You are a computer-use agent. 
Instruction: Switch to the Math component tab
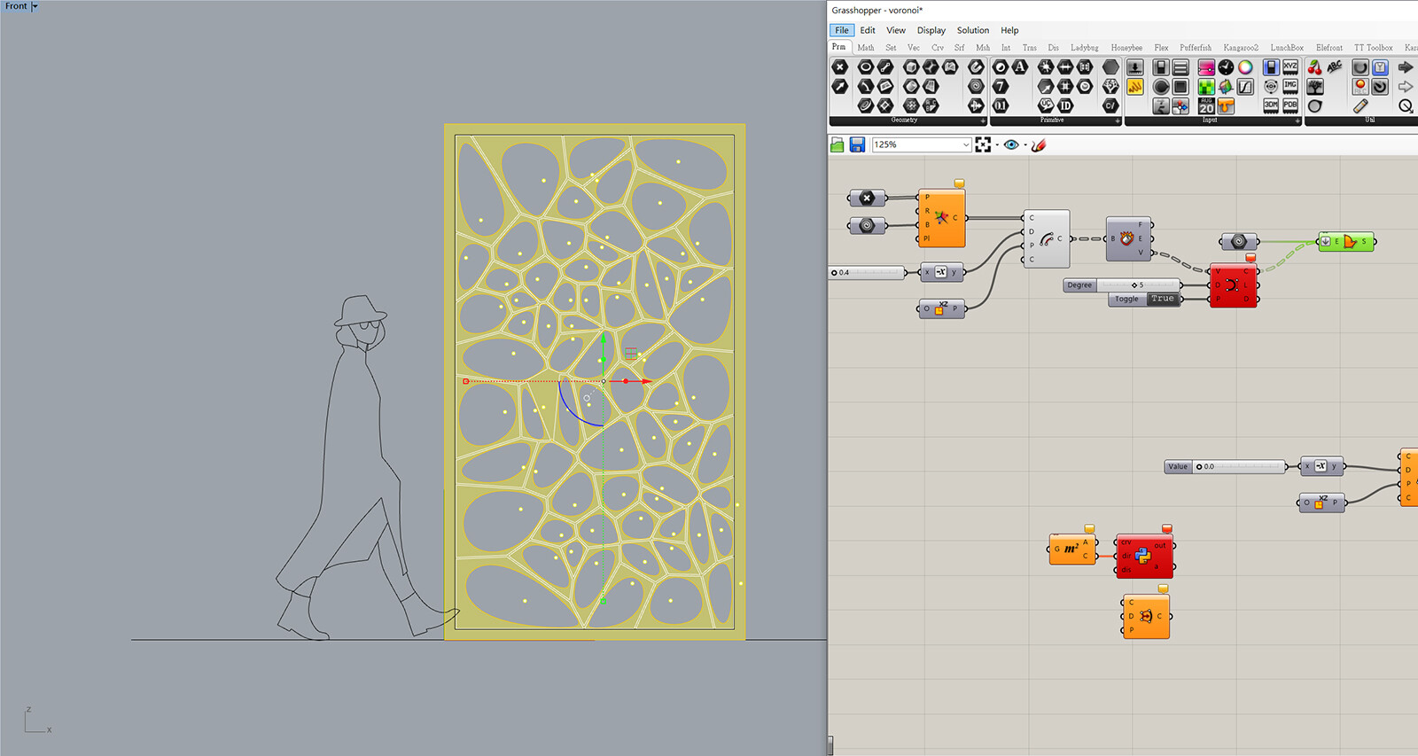point(866,48)
